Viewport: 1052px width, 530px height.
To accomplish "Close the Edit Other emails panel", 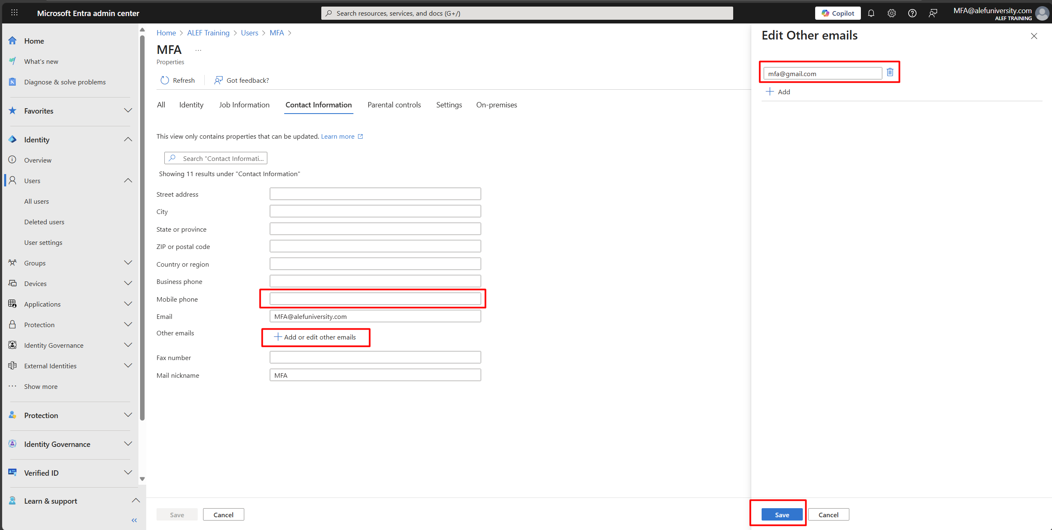I will tap(1034, 36).
